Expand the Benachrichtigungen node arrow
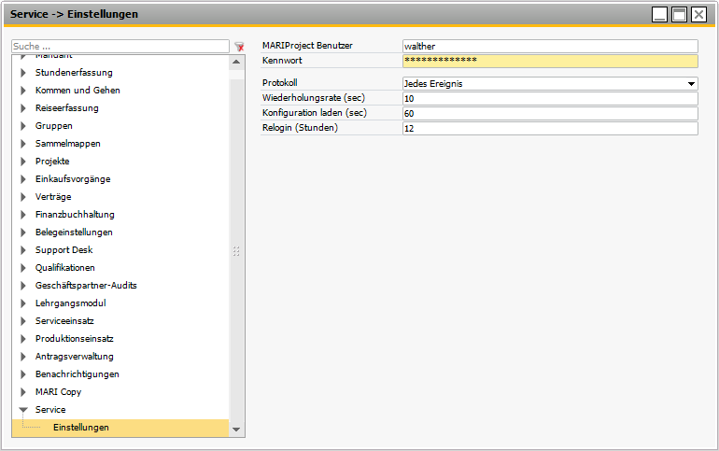The image size is (719, 451). (23, 374)
